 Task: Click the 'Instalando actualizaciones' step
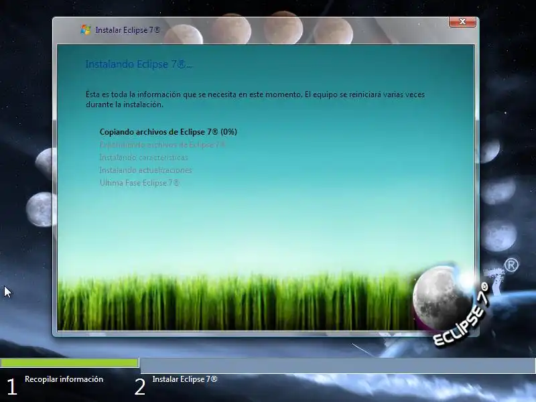click(145, 170)
